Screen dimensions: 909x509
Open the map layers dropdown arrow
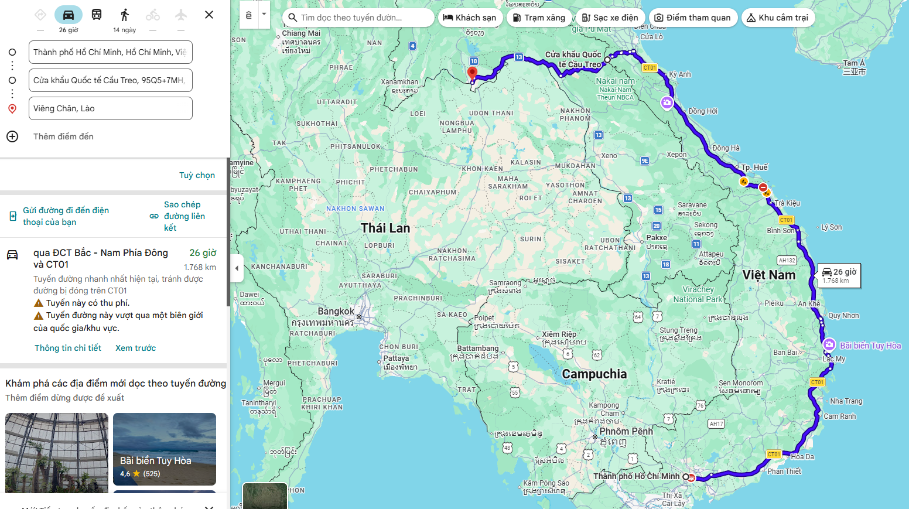pyautogui.click(x=264, y=15)
